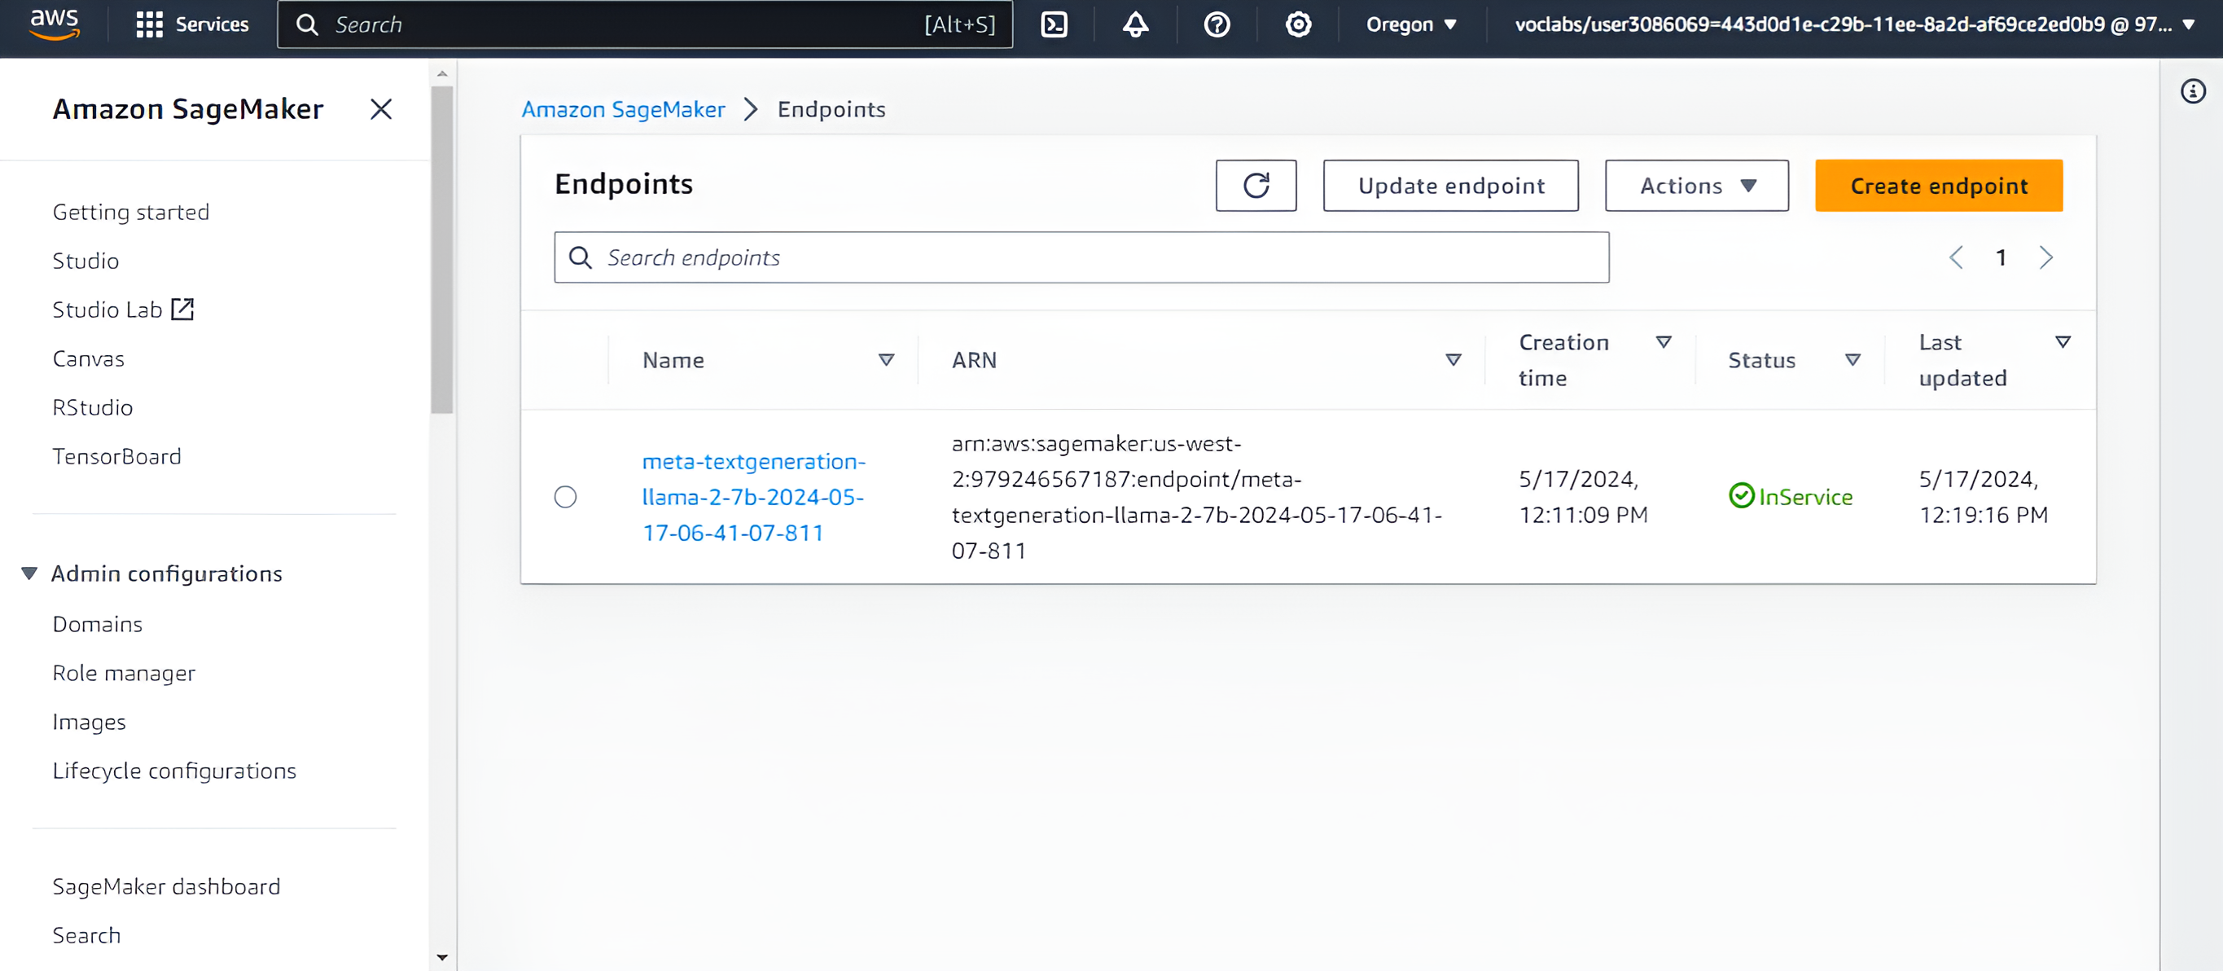This screenshot has width=2223, height=971.
Task: Select the meta-textgeneration-llama endpoint radio button
Action: click(x=565, y=496)
